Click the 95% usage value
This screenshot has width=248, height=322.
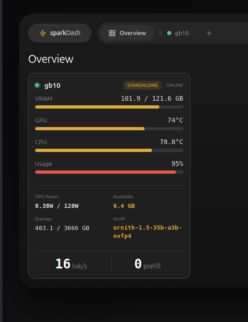pos(177,164)
